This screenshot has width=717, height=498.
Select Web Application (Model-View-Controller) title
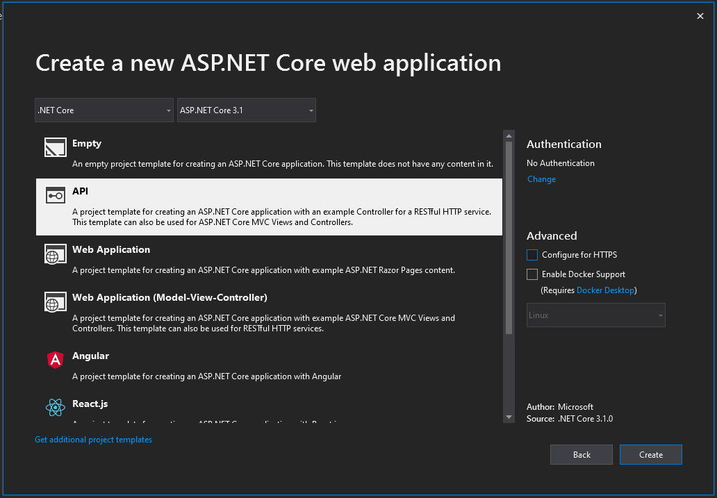click(170, 298)
